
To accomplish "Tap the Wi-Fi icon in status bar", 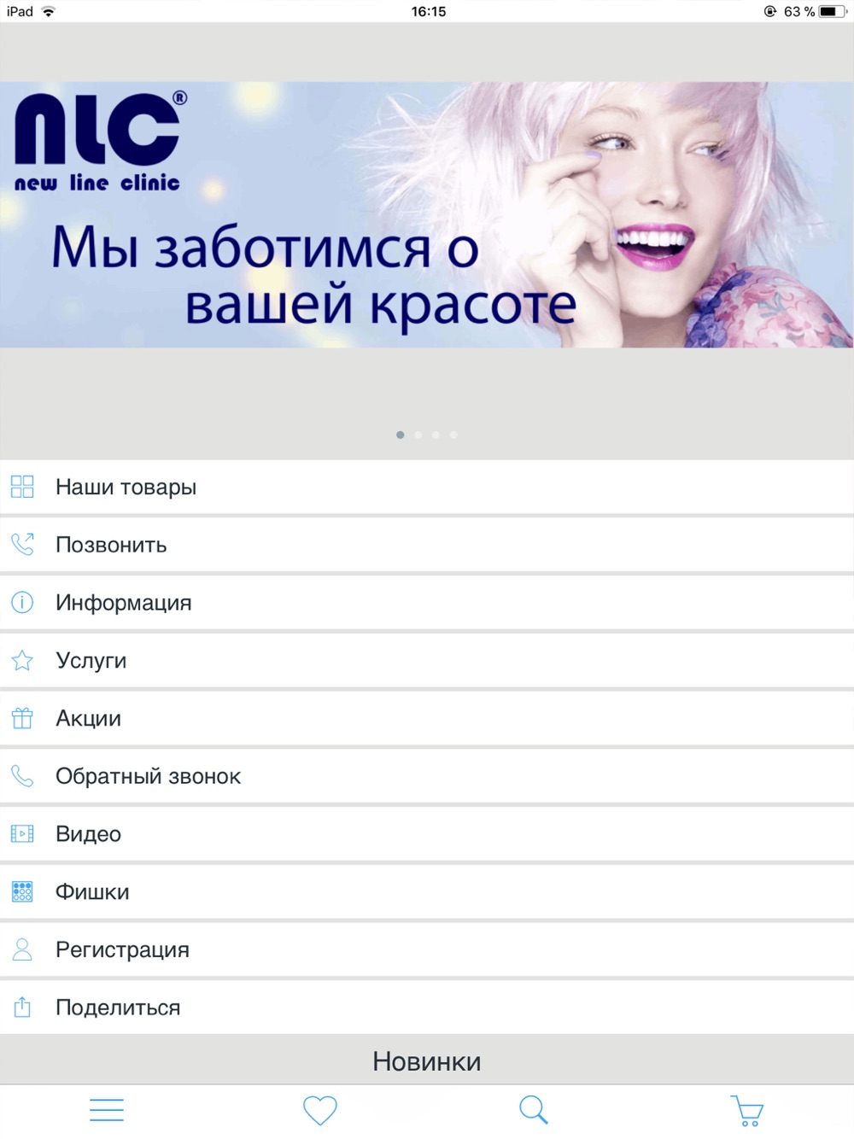I will [x=49, y=11].
